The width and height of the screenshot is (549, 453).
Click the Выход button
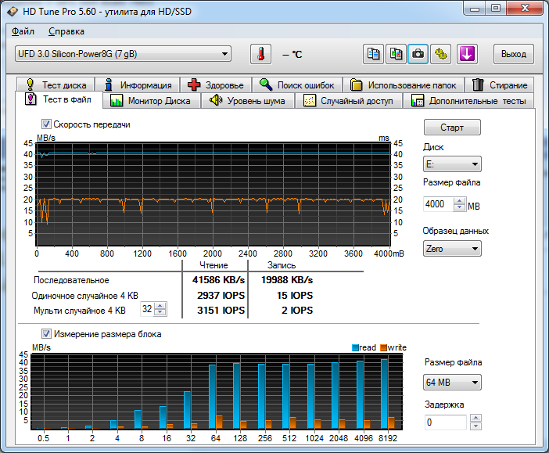513,54
